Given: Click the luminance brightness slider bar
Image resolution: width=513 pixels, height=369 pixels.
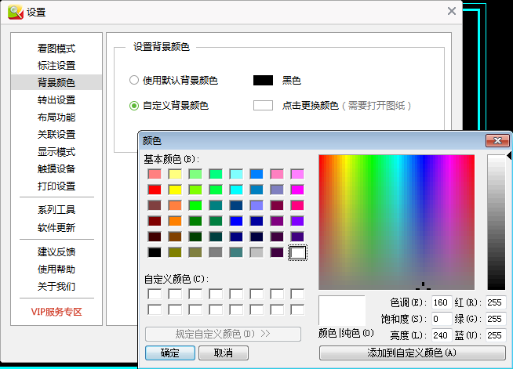Looking at the screenshot, I should [495, 222].
